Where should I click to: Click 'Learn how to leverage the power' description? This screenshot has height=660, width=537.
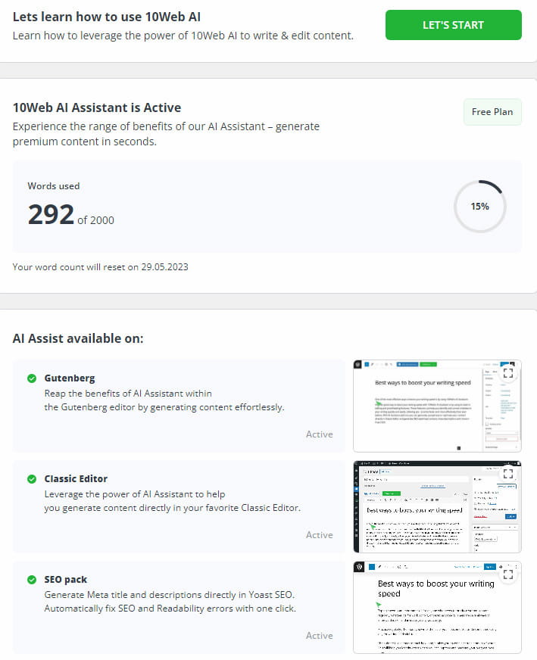(x=183, y=36)
